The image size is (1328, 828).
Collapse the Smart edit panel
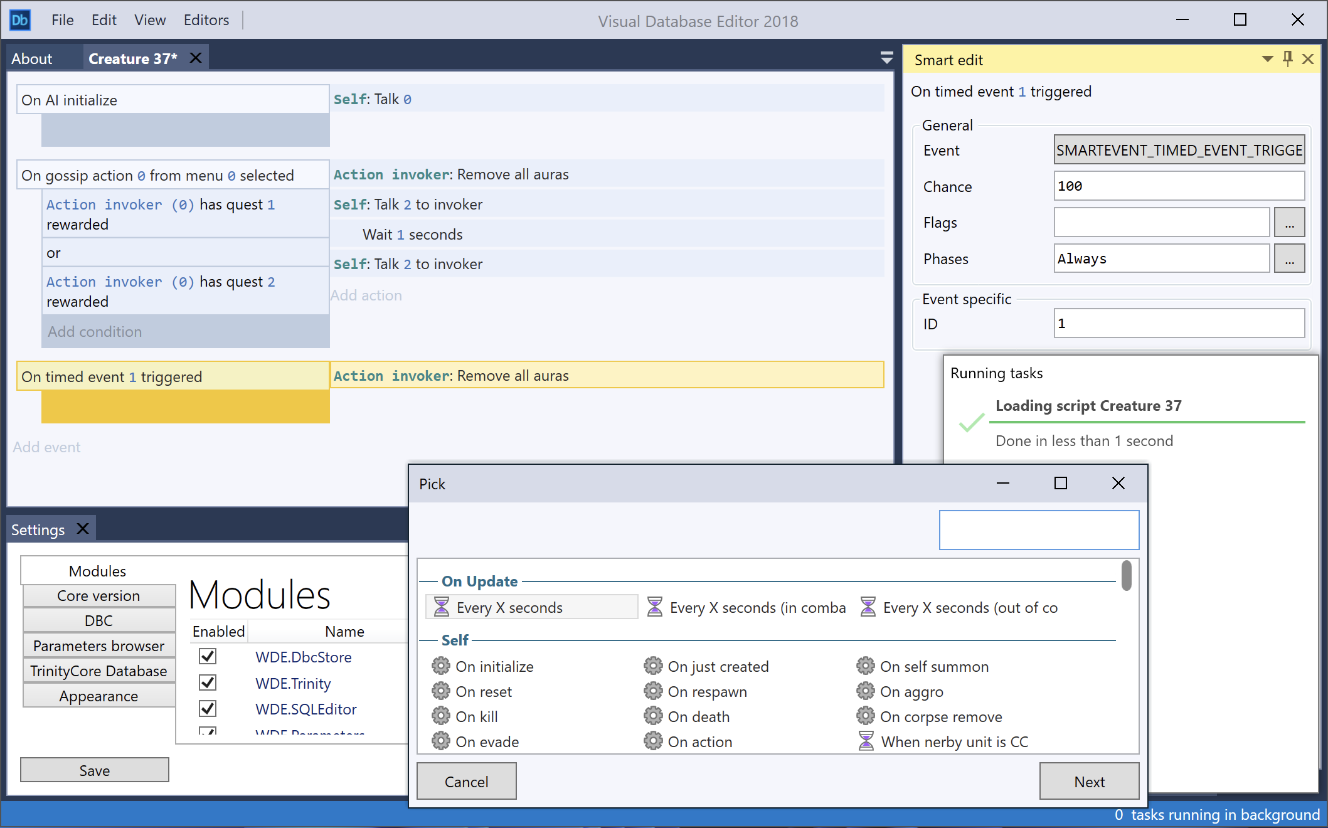click(x=1267, y=58)
